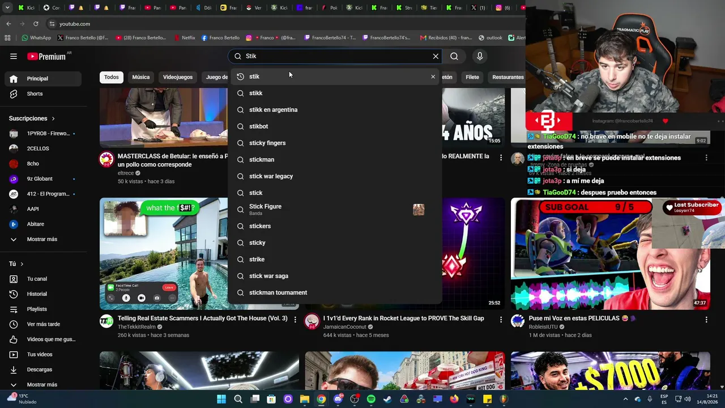Open the JamaicanCoconut channel avatar
This screenshot has width=725, height=408.
312,321
